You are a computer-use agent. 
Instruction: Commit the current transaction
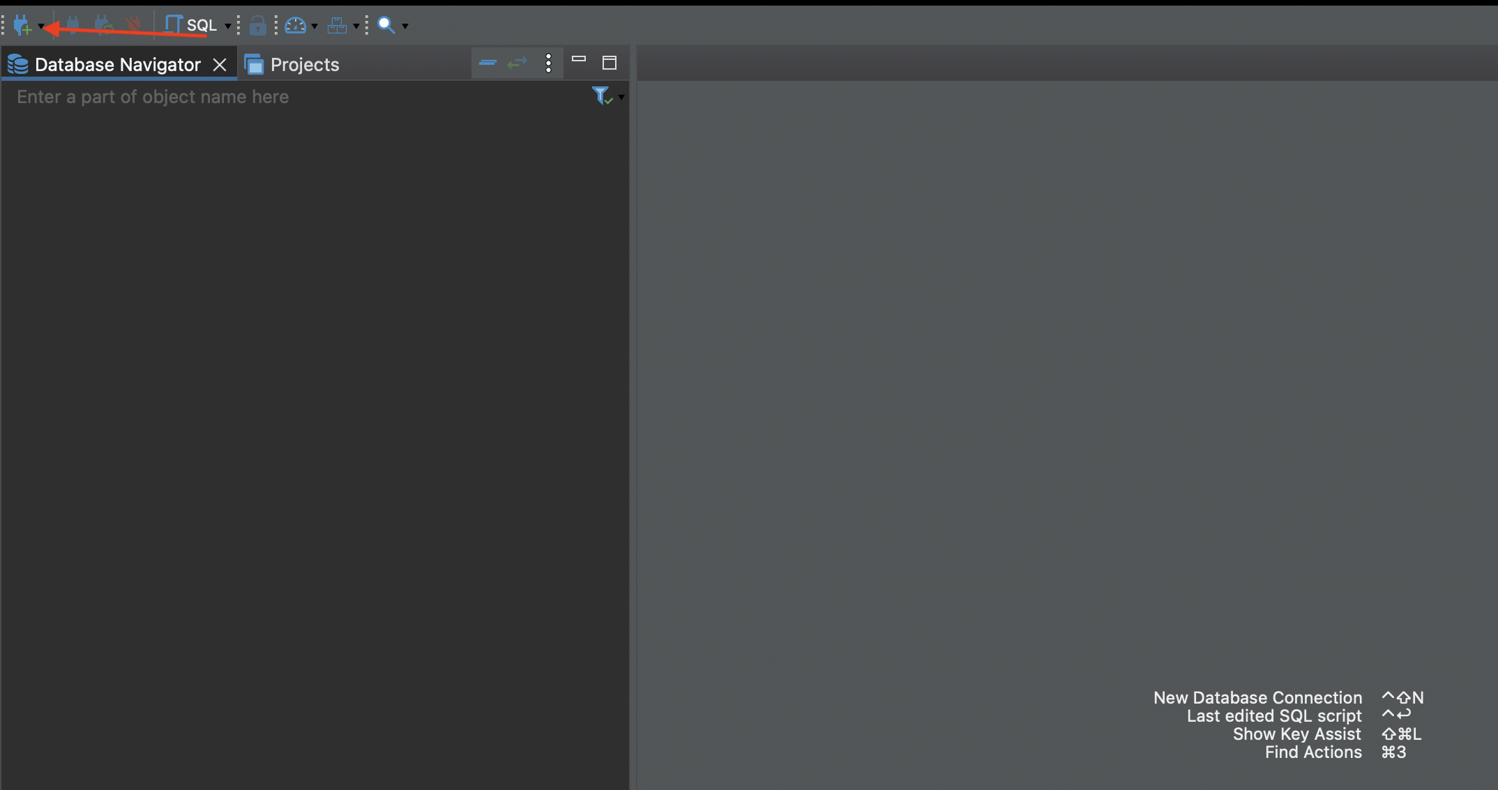[72, 25]
